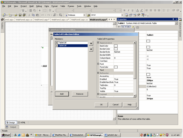Click the Underline formatting icon

[x=133, y=10]
